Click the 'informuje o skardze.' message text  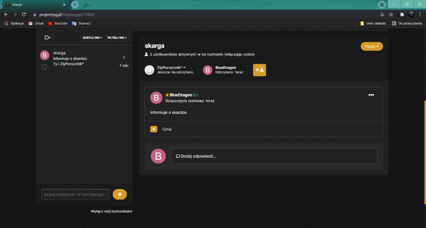(169, 112)
